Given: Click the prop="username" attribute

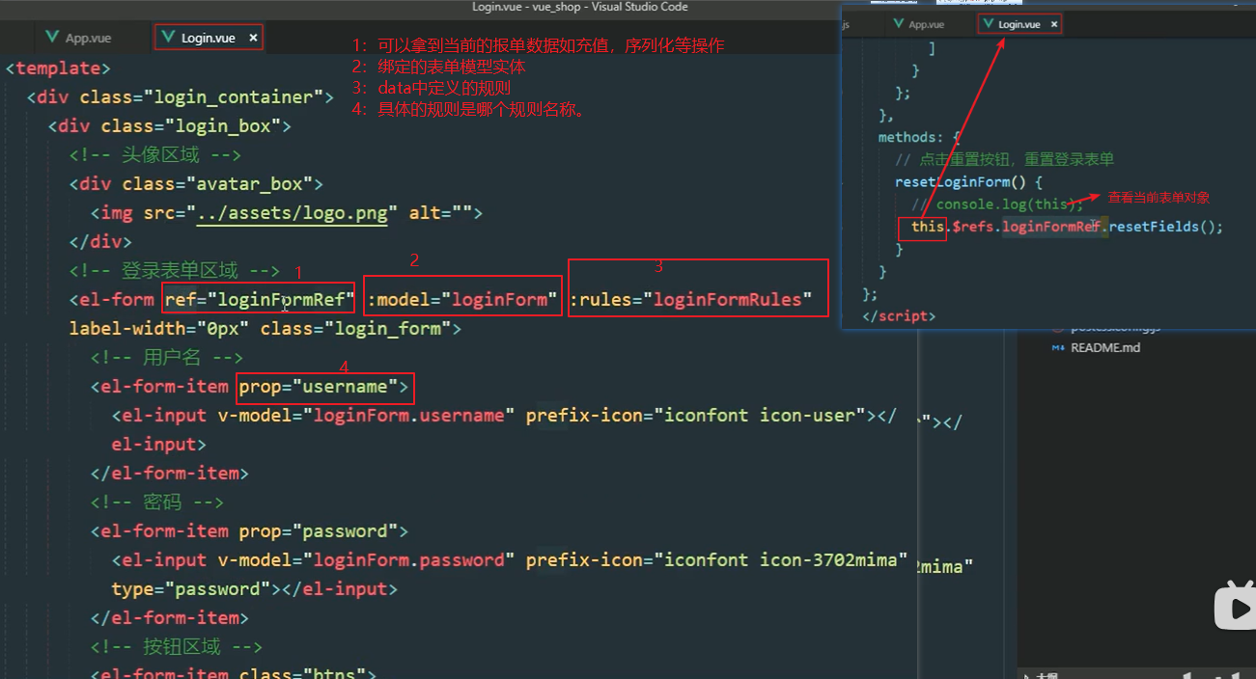Looking at the screenshot, I should (x=320, y=386).
